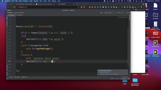The image size is (161, 90).
Task: Switch to YouTube Studio browser tab
Action: pos(25,4)
